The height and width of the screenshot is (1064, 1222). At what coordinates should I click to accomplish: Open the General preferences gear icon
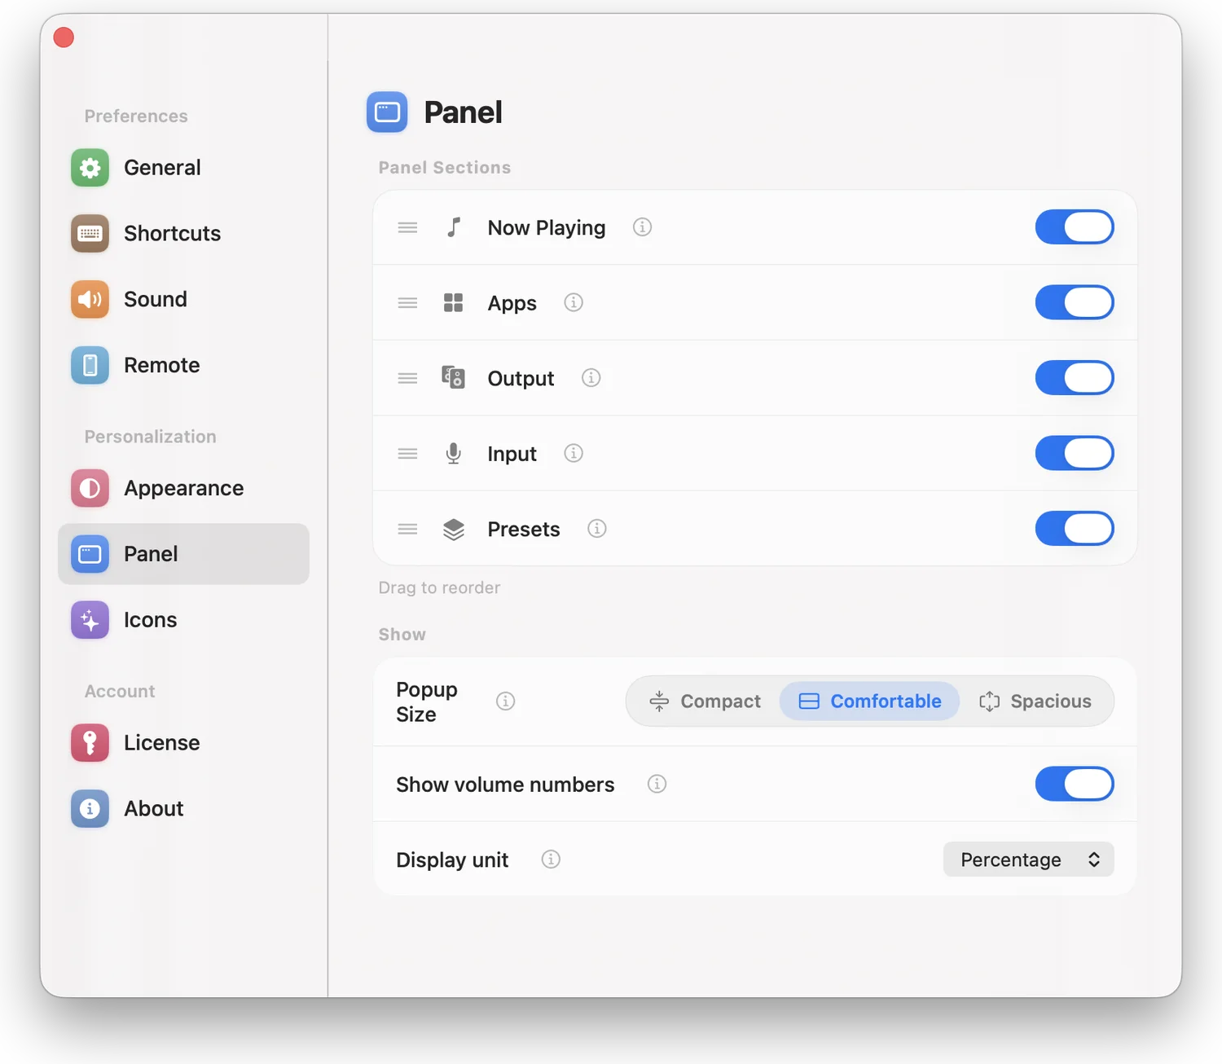(x=90, y=168)
